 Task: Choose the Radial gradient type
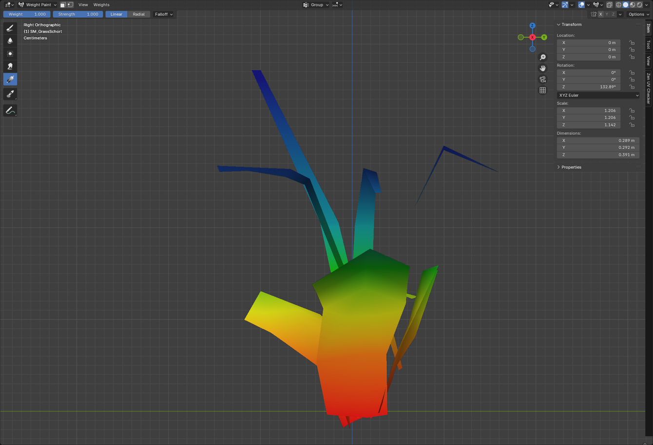click(x=138, y=15)
